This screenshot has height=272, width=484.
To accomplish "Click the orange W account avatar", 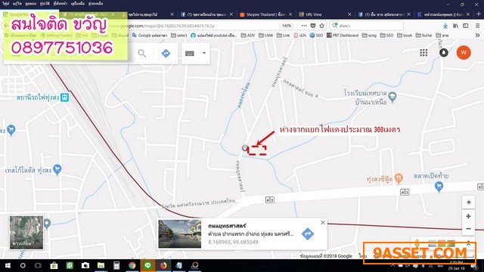I will 464,53.
